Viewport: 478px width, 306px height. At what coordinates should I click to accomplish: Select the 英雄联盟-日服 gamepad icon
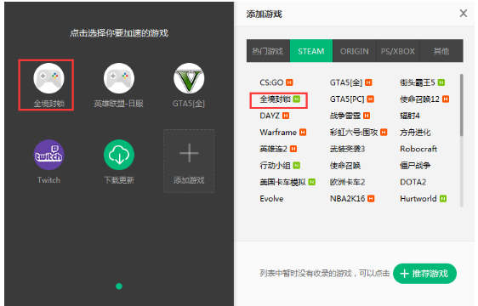[119, 78]
